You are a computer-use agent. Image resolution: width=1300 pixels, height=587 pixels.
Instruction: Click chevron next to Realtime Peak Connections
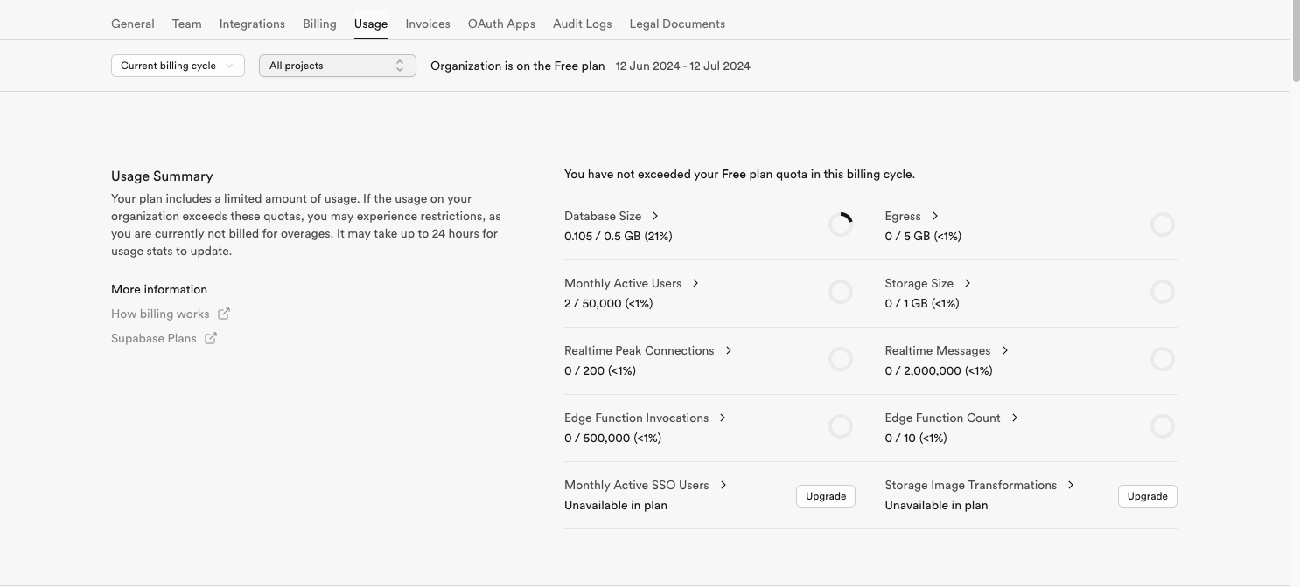tap(729, 350)
